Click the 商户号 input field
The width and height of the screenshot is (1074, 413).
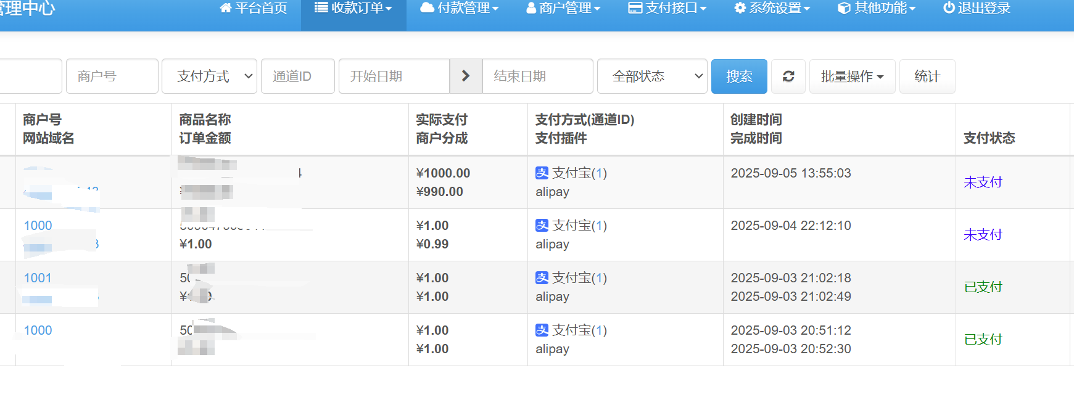pyautogui.click(x=112, y=76)
